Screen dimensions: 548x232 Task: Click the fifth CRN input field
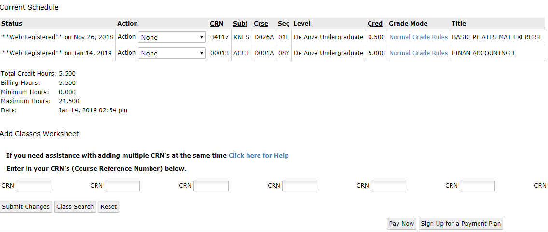pos(388,186)
